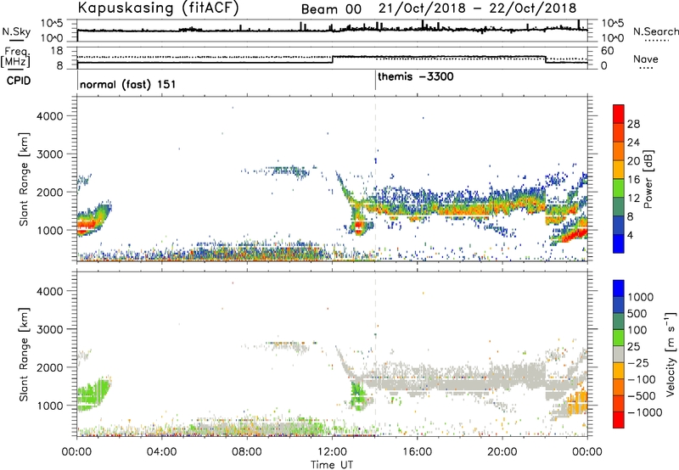The height and width of the screenshot is (470, 679).
Task: Click the 4000 tick in power panel
Action: 49,116
